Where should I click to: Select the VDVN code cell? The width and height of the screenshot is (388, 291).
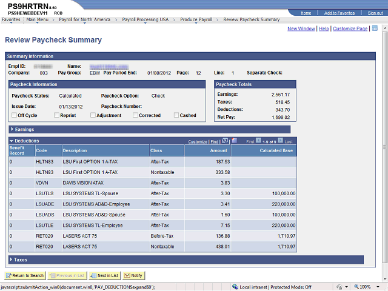42,183
